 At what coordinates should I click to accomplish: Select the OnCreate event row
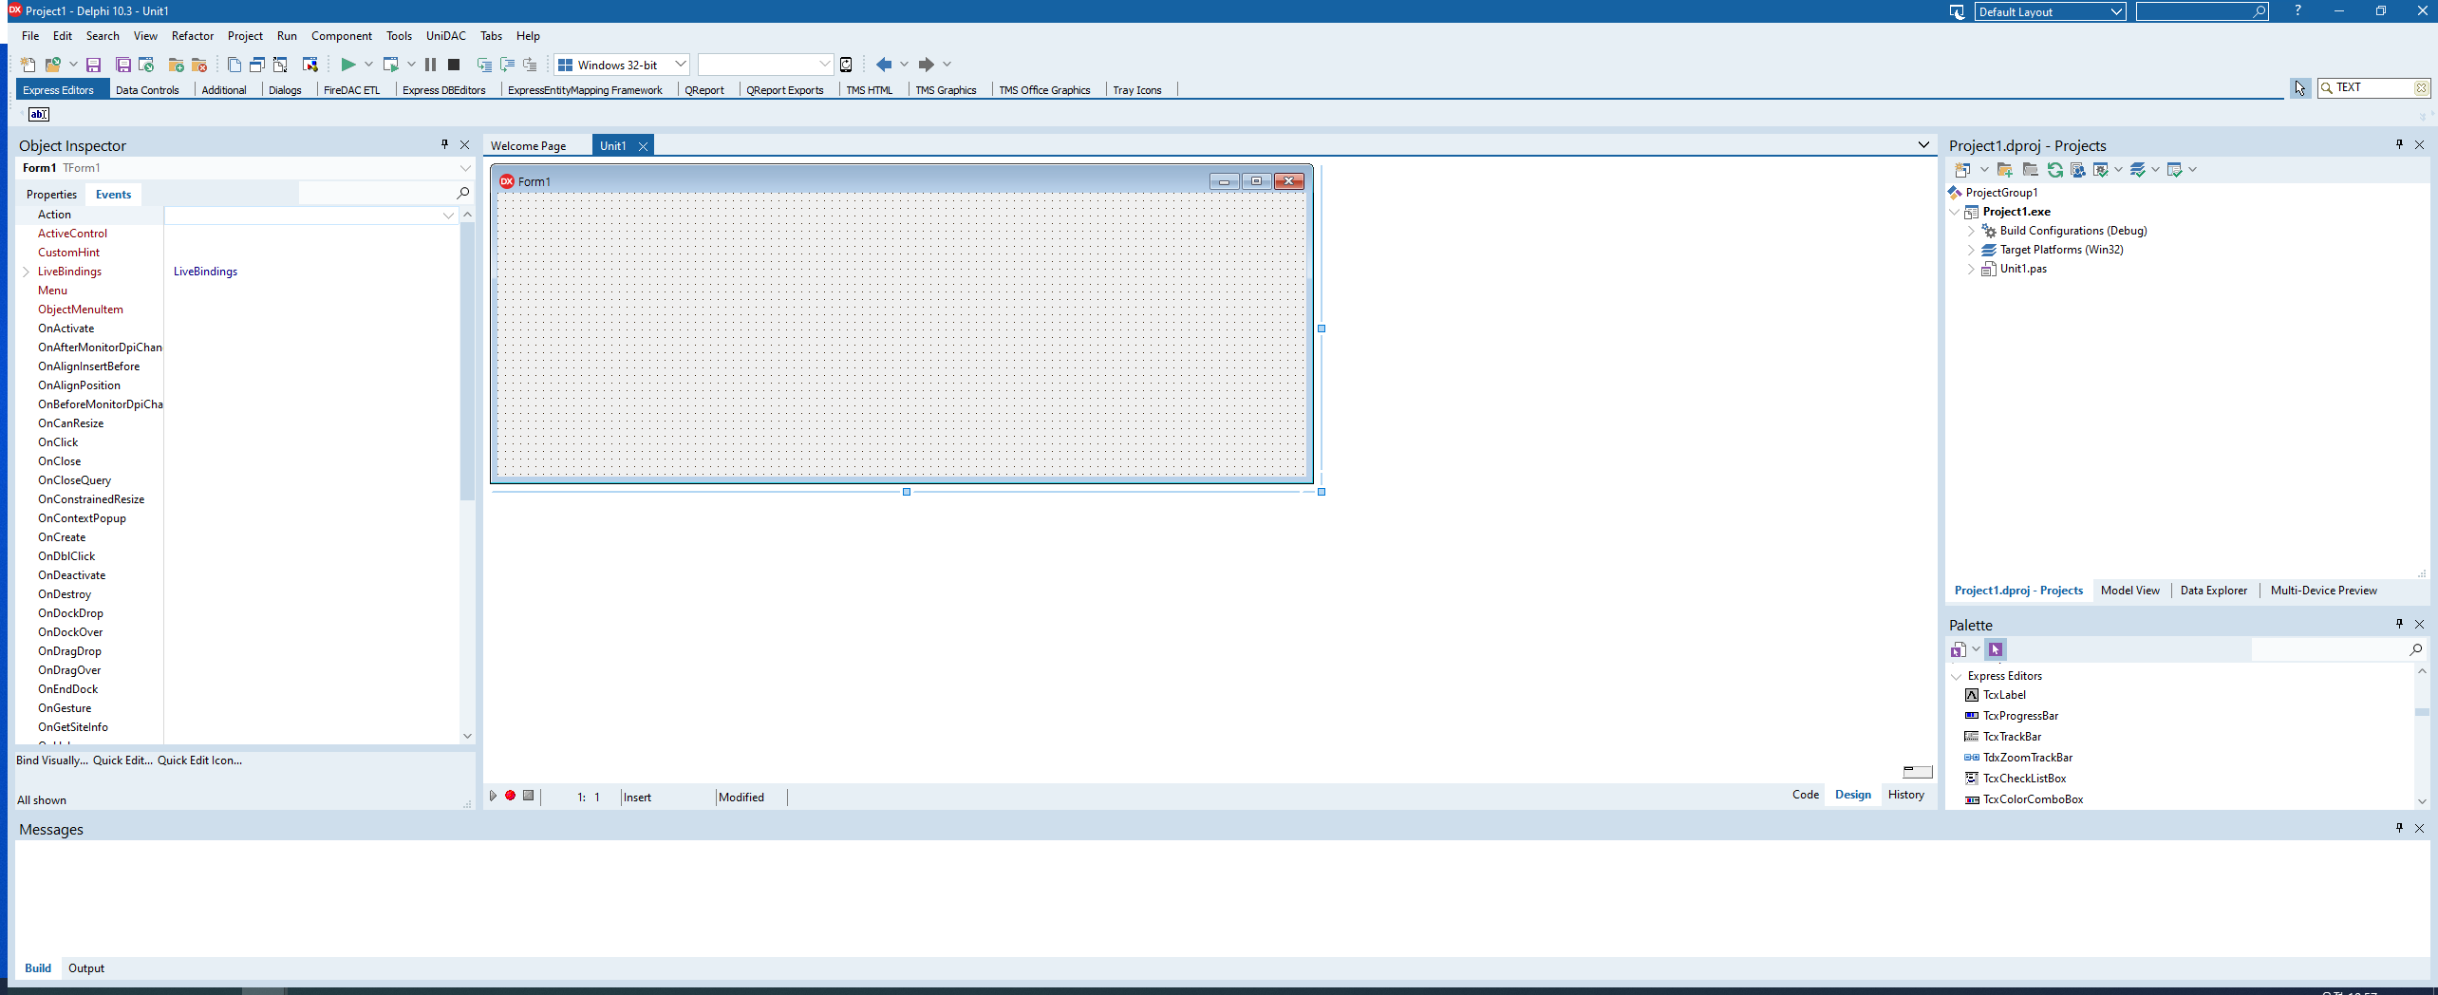tap(237, 537)
